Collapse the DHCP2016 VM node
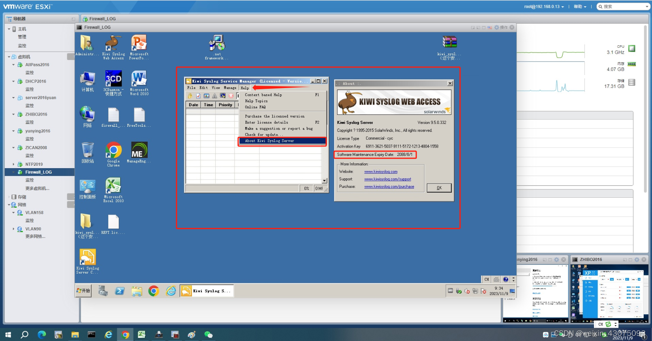652x341 pixels. (13, 81)
